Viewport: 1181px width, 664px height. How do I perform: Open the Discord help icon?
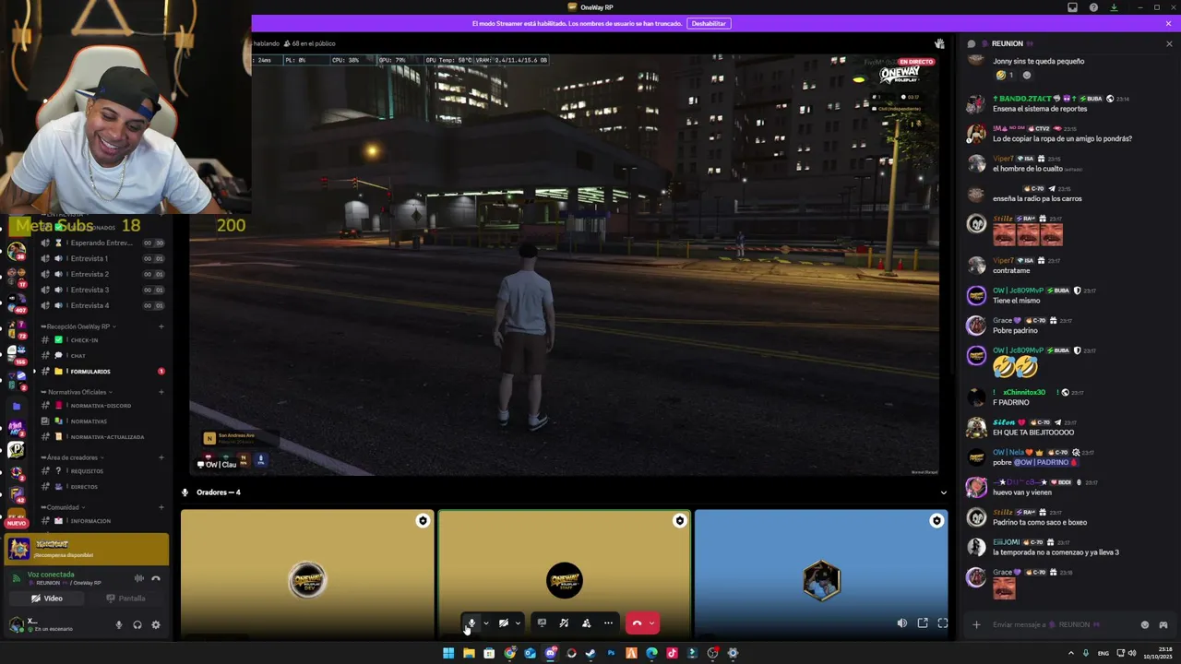[x=1093, y=7]
